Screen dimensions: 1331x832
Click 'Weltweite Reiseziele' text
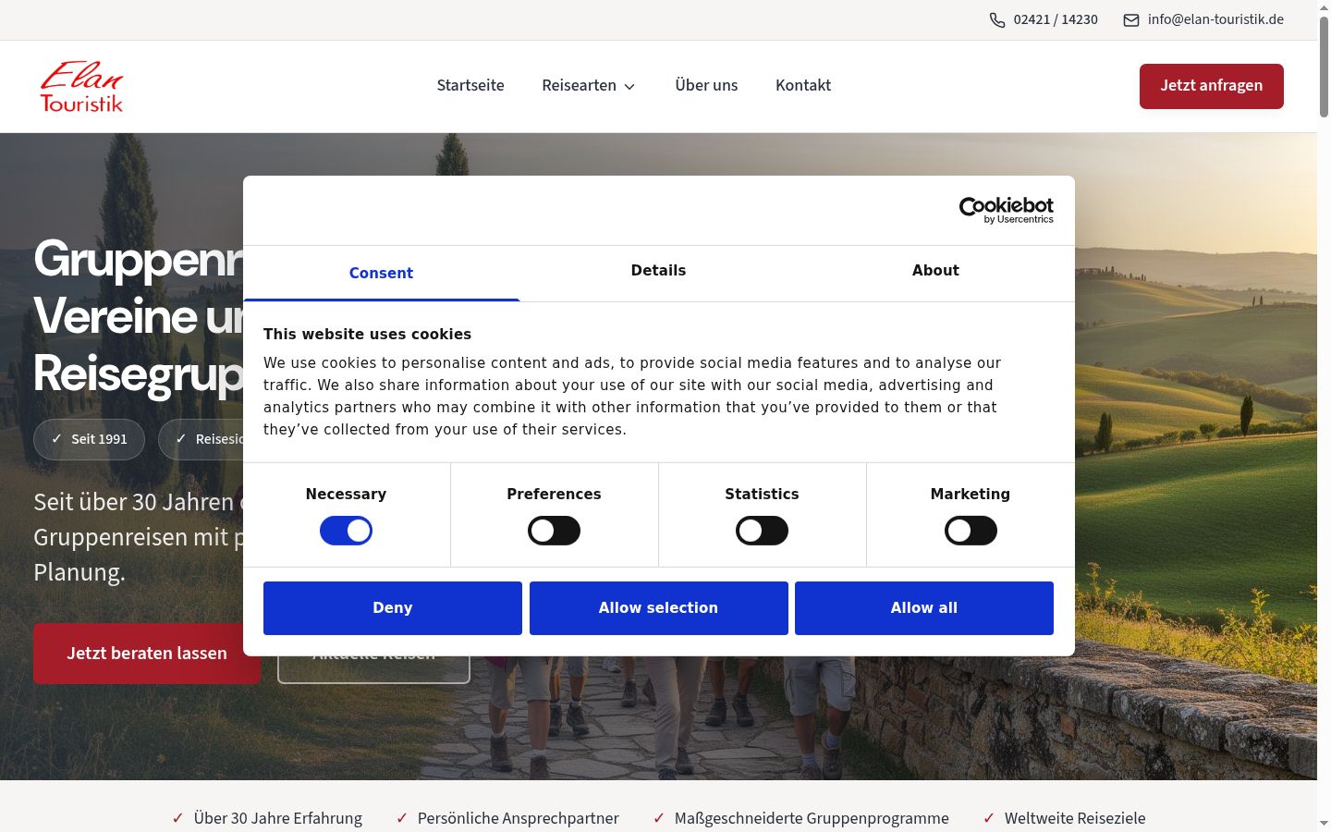tap(1075, 818)
